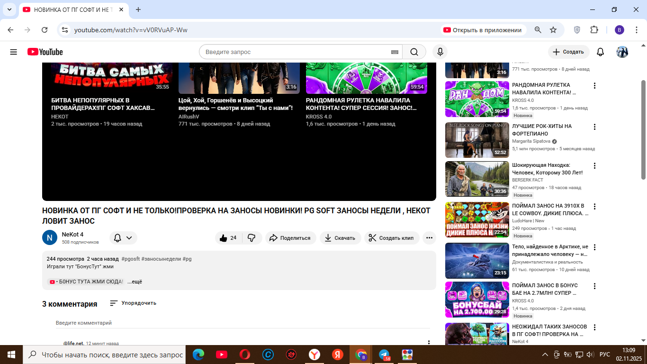Open ПОЙМАЛ ЗАНОС НА 3910Х thumbnail
647x364 pixels.
477,220
